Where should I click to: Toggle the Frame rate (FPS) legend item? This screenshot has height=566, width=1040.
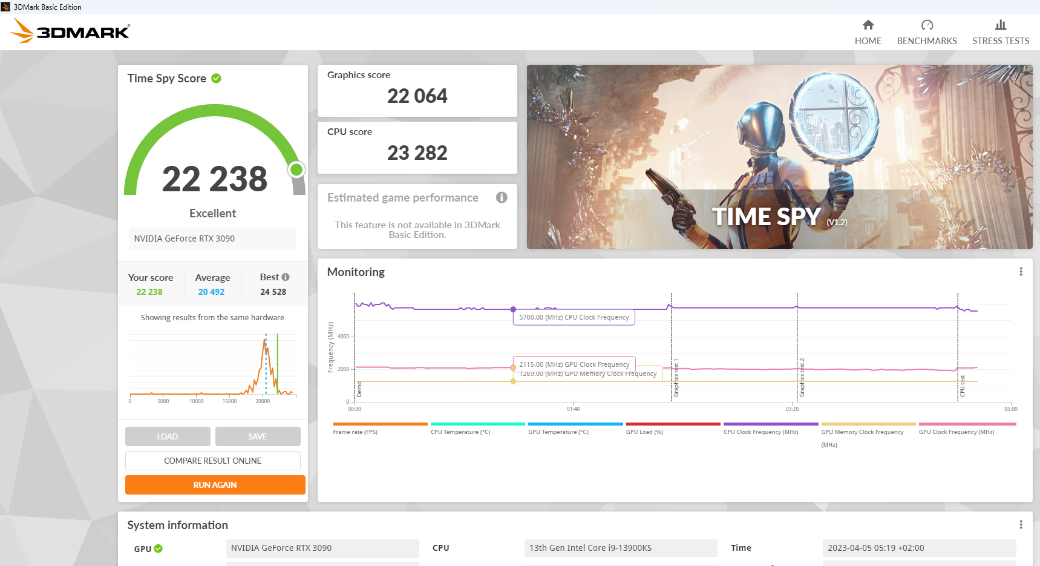tap(380, 429)
